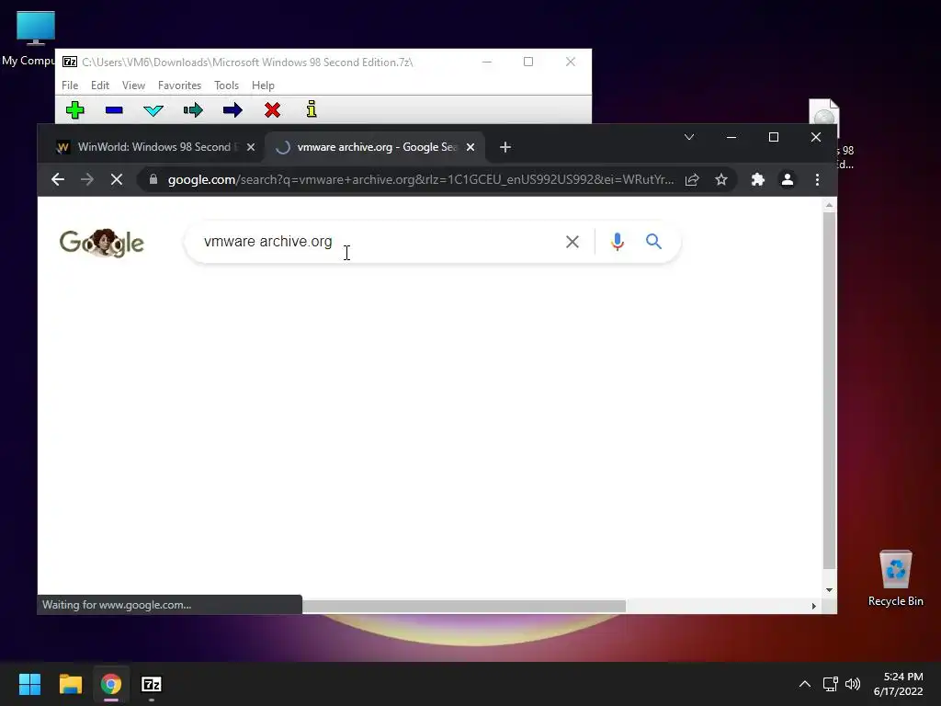The width and height of the screenshot is (941, 706).
Task: Click the Chrome taskbar icon
Action: click(111, 684)
